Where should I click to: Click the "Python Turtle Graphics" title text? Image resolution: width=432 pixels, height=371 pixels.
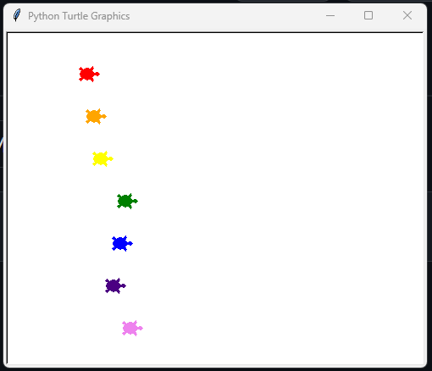pos(79,16)
